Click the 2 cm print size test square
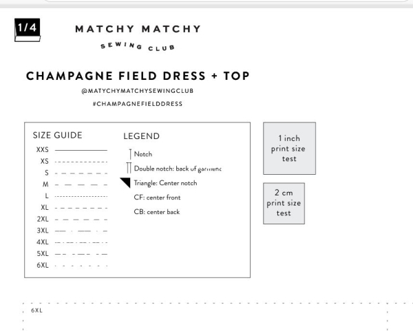The width and height of the screenshot is (413, 331). click(x=284, y=203)
